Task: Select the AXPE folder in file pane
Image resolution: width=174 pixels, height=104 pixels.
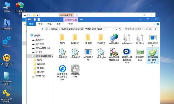Action: coord(62,39)
